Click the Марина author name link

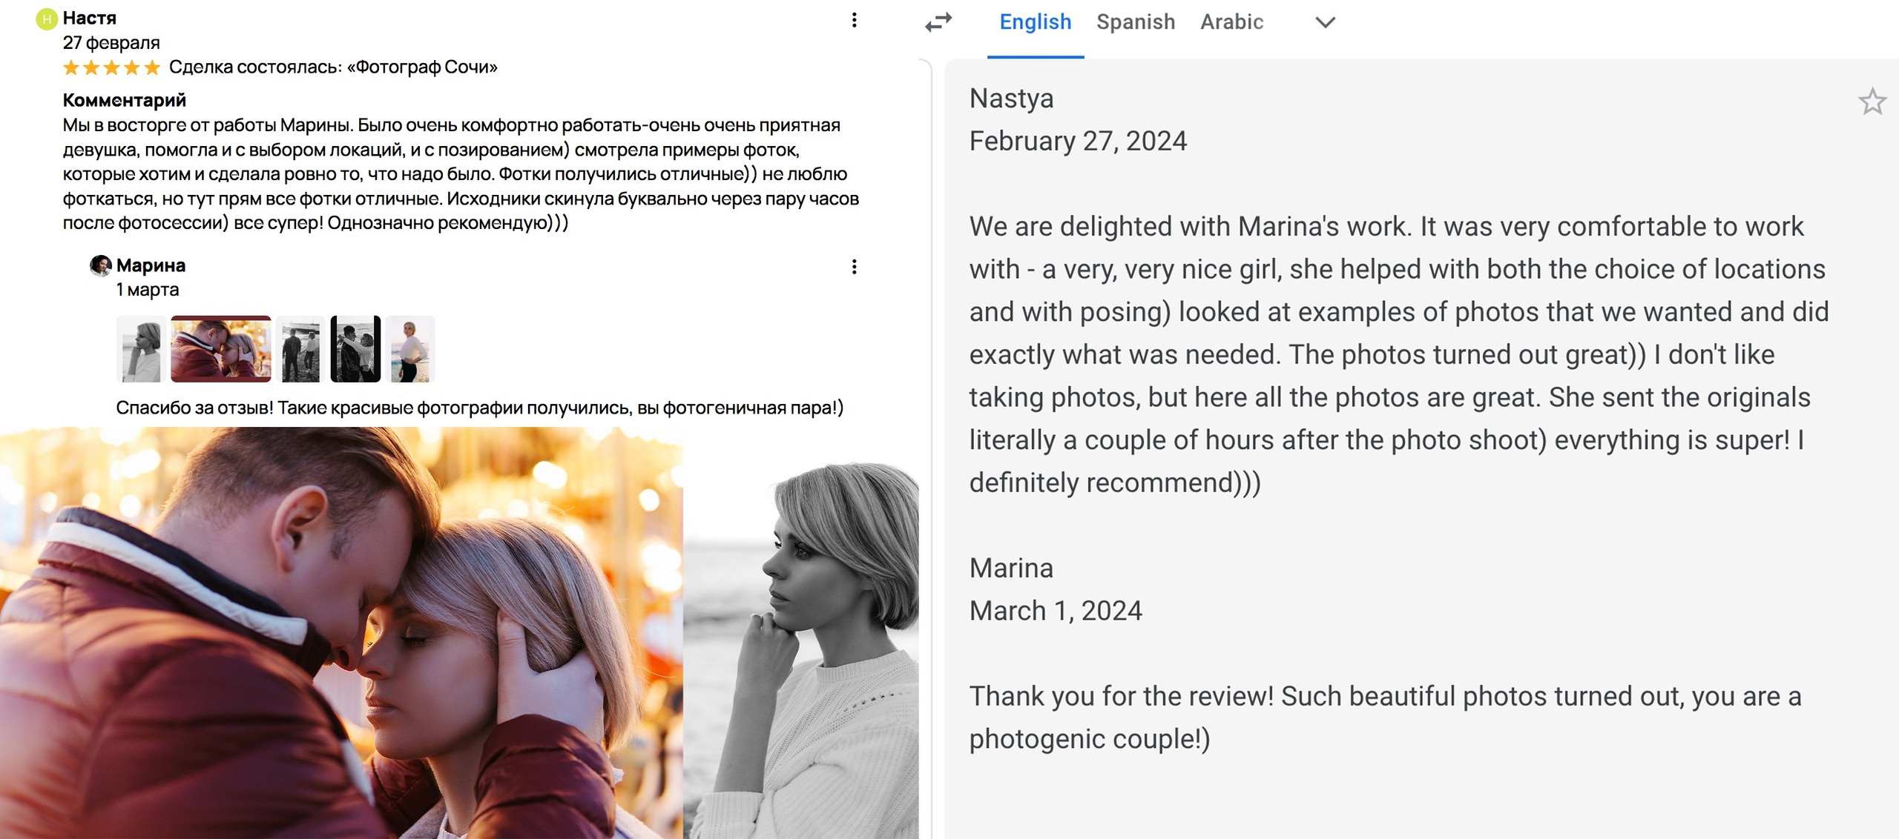151,265
